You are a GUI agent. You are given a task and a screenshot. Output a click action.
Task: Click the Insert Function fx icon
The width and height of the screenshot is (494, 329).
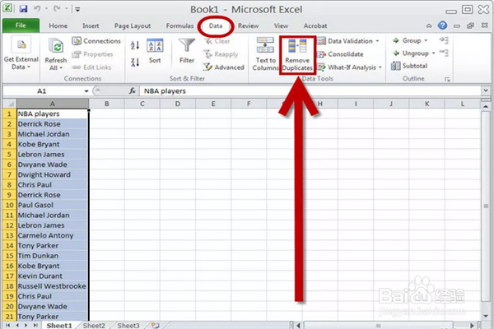point(133,91)
